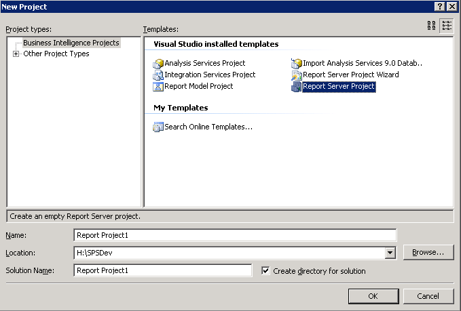Focus the Solution Name text field
The height and width of the screenshot is (311, 461).
click(x=163, y=270)
